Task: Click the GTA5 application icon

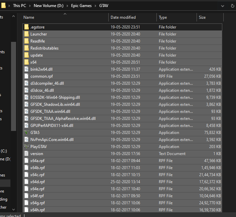Action: [x=26, y=133]
